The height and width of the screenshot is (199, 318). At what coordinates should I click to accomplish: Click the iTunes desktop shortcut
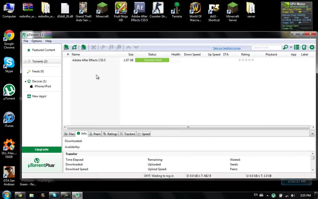[x=9, y=120]
